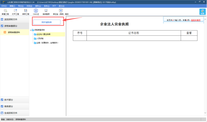Click the 保证金(保函)缴纳 icon

(x=61, y=12)
